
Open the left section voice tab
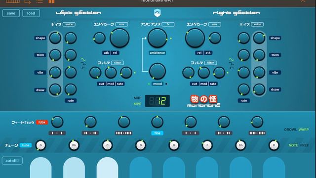[69, 24]
